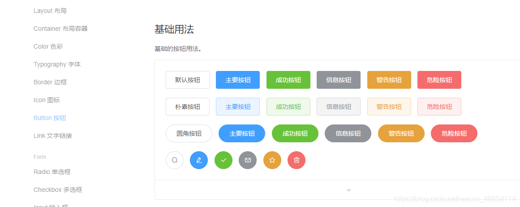Select the active Button 按钮 sidebar item
The image size is (520, 207).
click(x=50, y=118)
